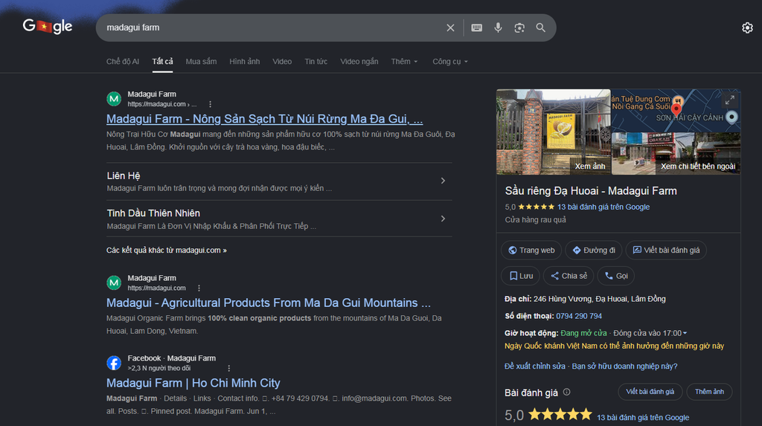Open the Video ngắn tab

point(359,62)
